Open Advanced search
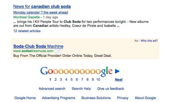The image size is (172, 102). point(52,88)
